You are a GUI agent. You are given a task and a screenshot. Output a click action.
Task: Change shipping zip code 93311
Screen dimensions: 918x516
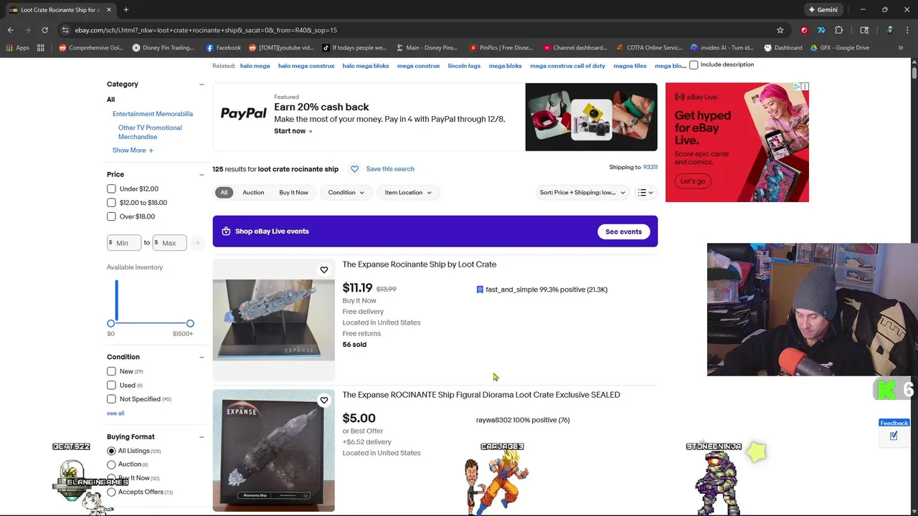(650, 168)
